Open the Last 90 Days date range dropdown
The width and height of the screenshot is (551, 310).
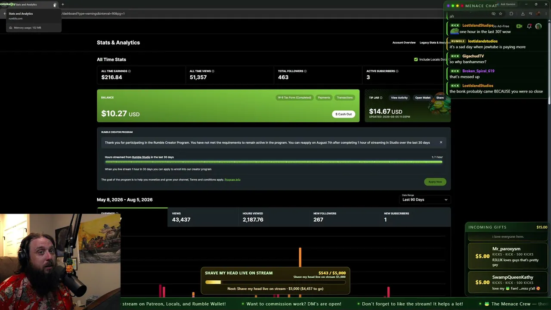425,200
